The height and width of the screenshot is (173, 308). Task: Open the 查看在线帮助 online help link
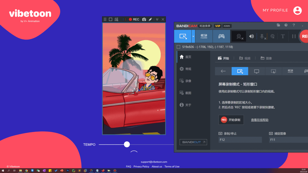pyautogui.click(x=259, y=120)
